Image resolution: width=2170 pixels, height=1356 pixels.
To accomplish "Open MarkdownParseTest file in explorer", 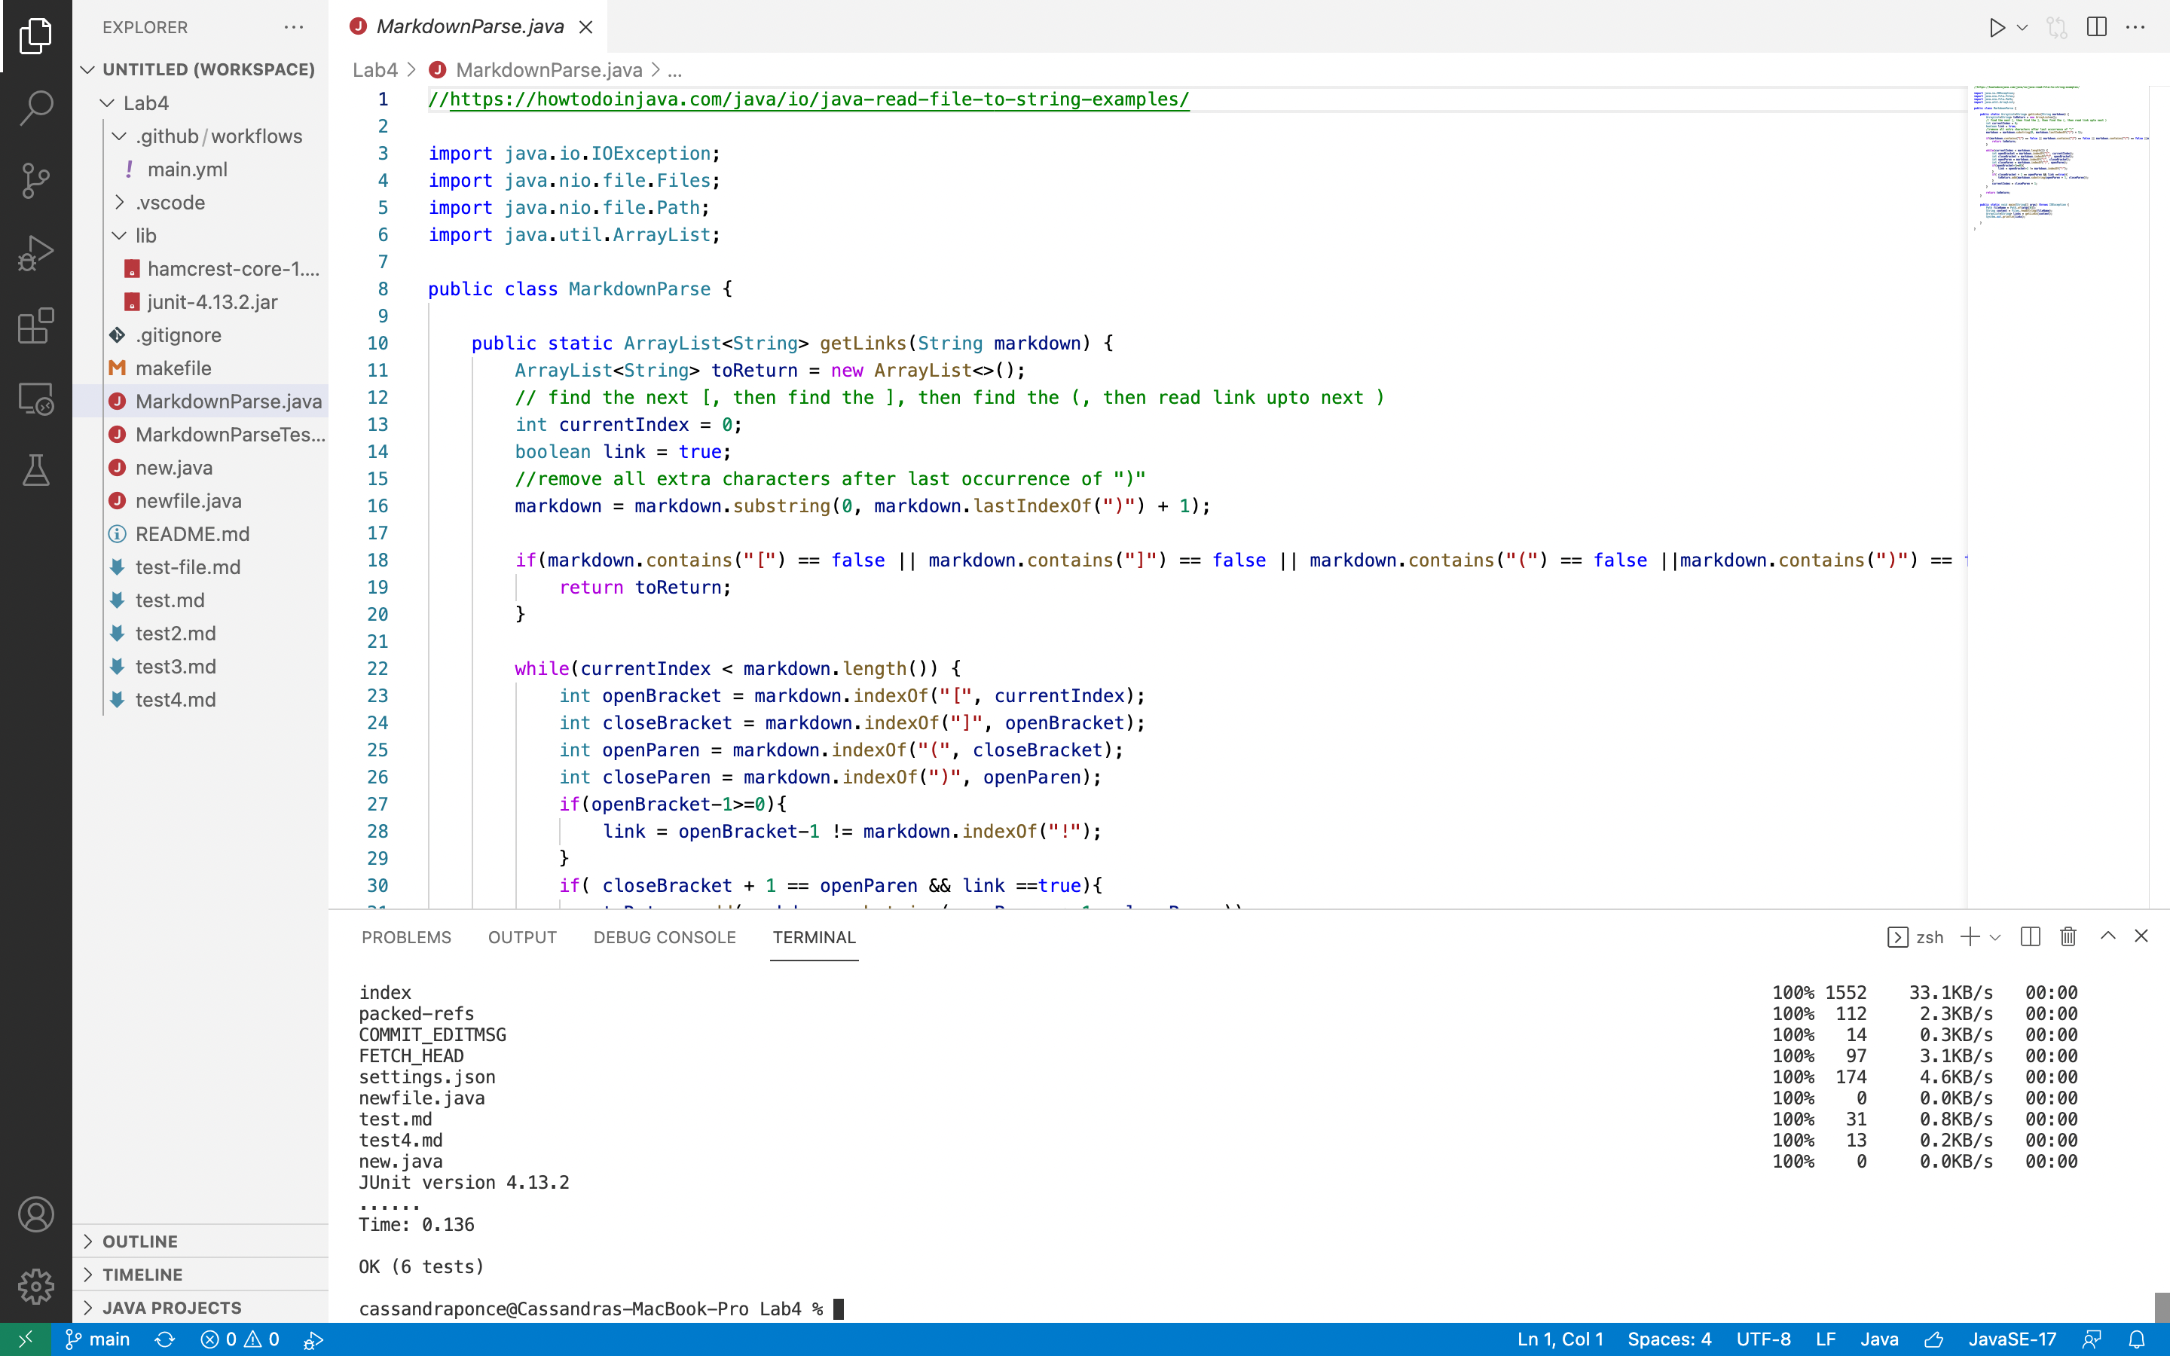I will tap(201, 435).
